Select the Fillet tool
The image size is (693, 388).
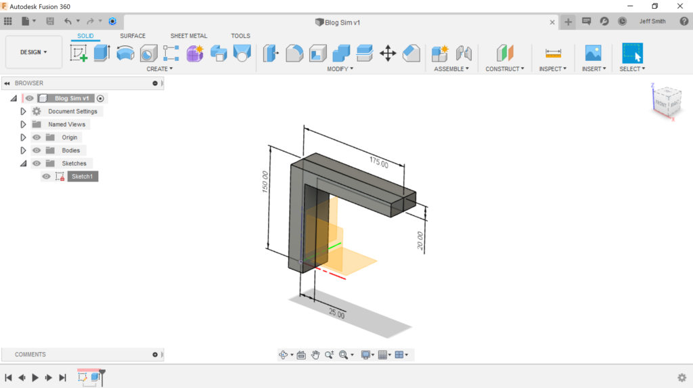pyautogui.click(x=294, y=53)
